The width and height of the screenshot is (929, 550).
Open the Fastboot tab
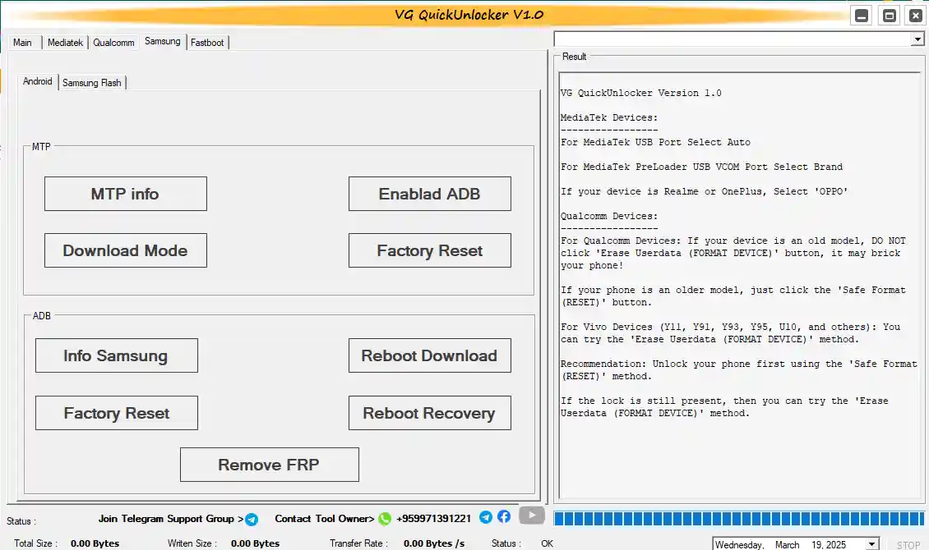click(207, 42)
